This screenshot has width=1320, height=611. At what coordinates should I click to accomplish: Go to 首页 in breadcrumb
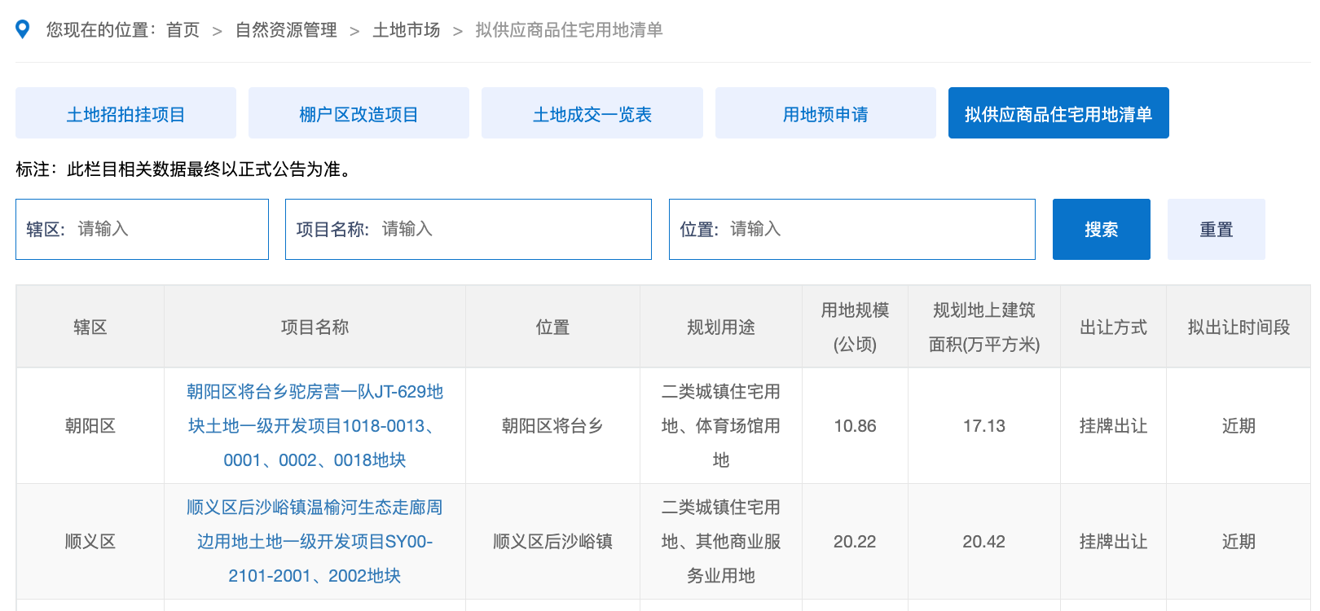183,30
